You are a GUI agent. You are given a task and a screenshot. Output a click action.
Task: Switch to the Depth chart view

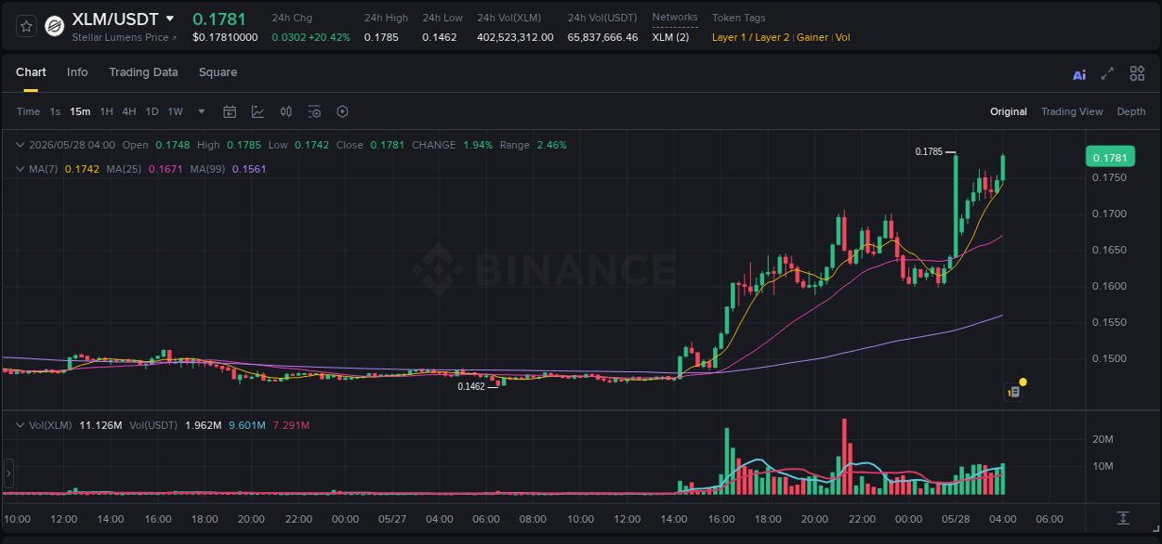(1131, 111)
